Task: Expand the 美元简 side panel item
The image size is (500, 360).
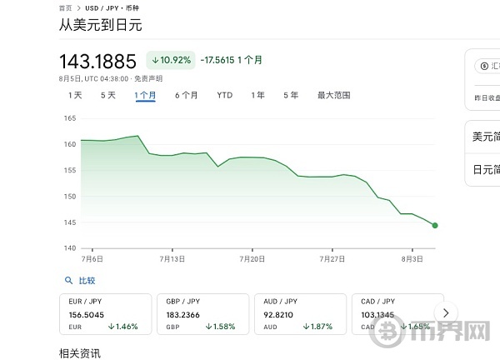Action: coord(483,137)
